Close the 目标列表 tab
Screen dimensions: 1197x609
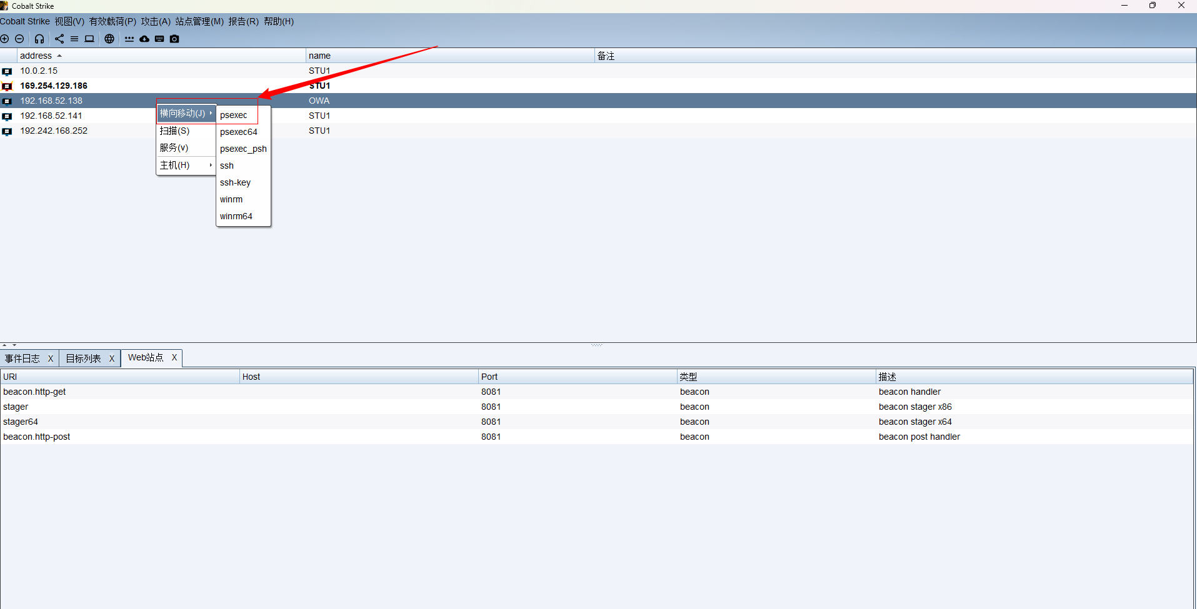(112, 359)
